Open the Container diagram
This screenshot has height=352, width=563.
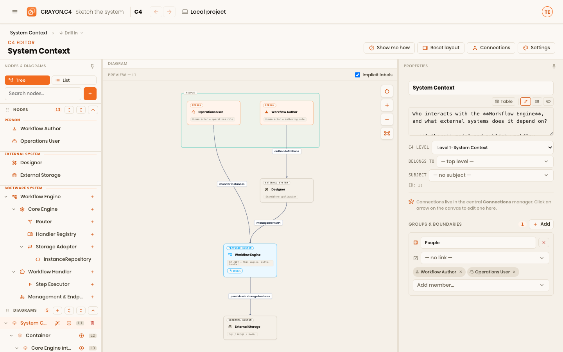(x=38, y=336)
